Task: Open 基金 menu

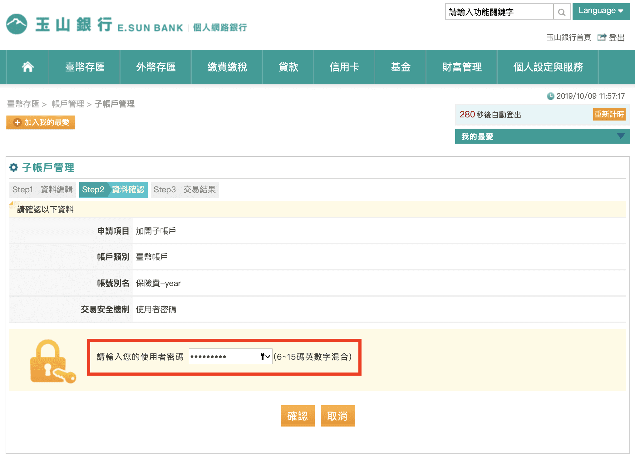Action: pos(401,67)
